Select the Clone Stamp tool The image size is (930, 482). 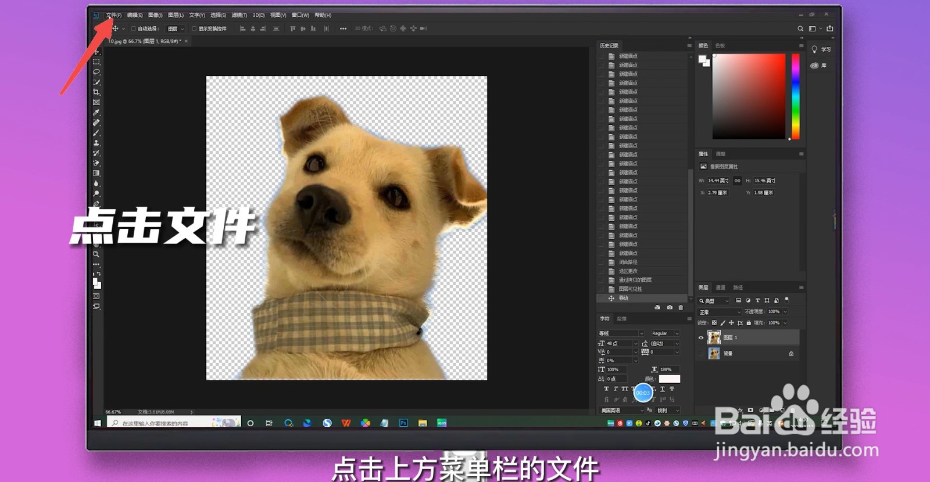tap(96, 143)
